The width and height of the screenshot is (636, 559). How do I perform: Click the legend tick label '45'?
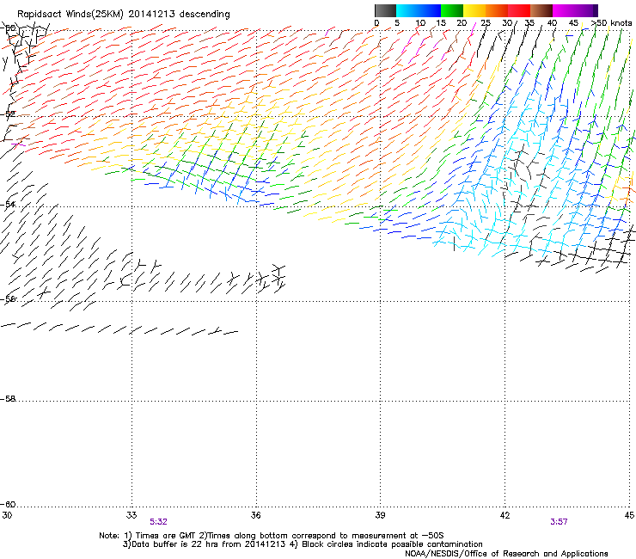coord(573,23)
